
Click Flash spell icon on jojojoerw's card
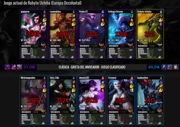tap(44, 20)
